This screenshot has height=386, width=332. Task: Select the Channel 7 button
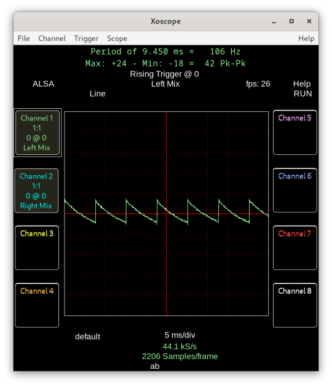[x=295, y=248]
